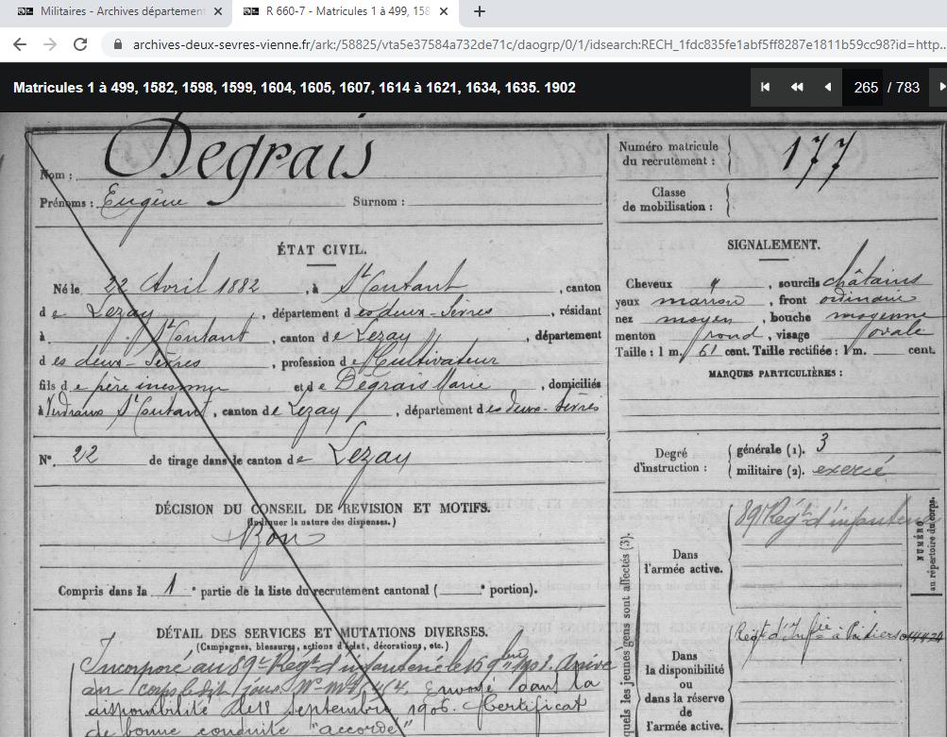Jump to the first image of the register
947x737 pixels.
click(x=765, y=87)
